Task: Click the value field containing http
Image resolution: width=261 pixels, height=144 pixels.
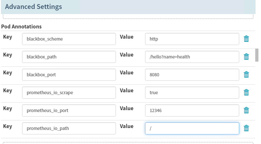Action: 192,39
